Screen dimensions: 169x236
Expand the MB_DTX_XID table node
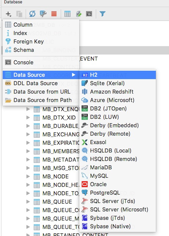click(x=28, y=117)
